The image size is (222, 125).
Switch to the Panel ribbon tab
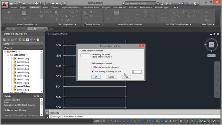pyautogui.click(x=45, y=7)
